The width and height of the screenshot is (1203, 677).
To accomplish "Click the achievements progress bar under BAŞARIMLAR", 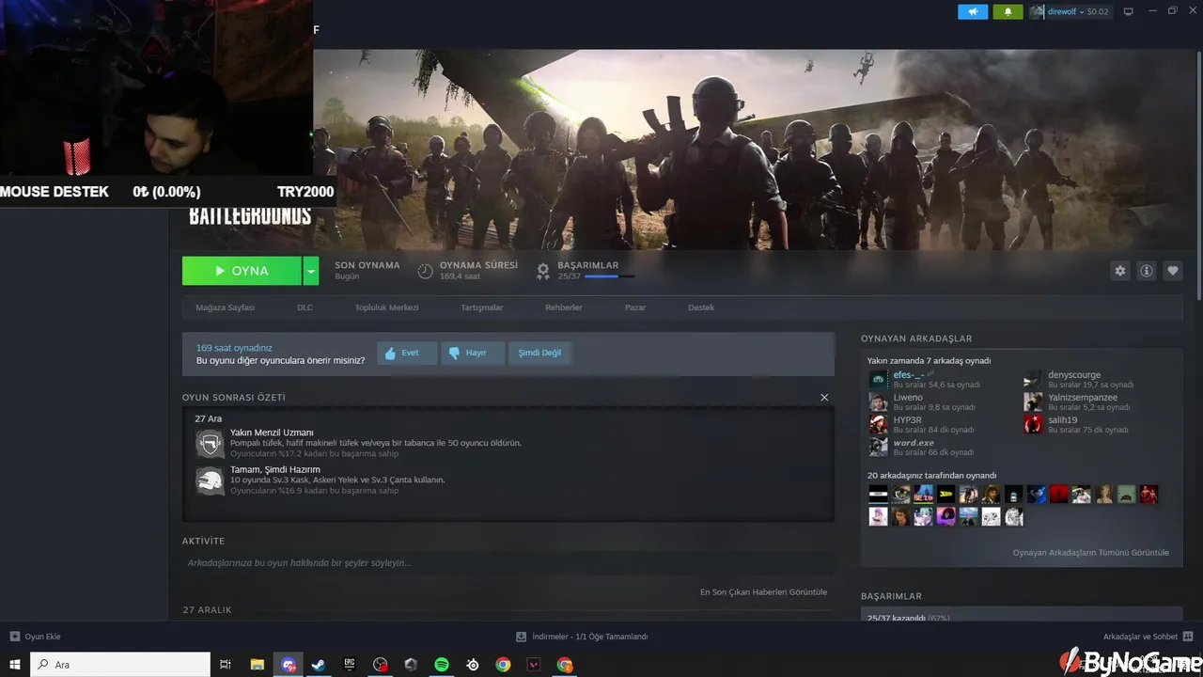I will point(609,276).
